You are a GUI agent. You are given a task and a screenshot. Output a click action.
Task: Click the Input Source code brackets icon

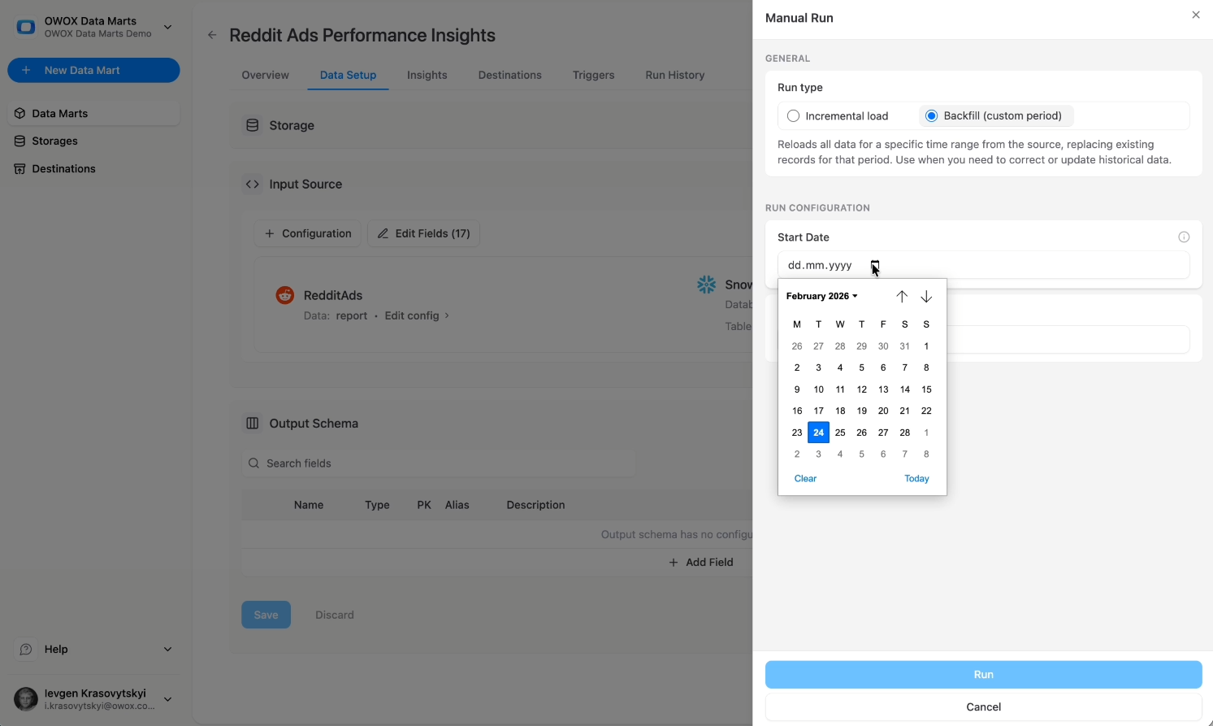[x=252, y=184]
